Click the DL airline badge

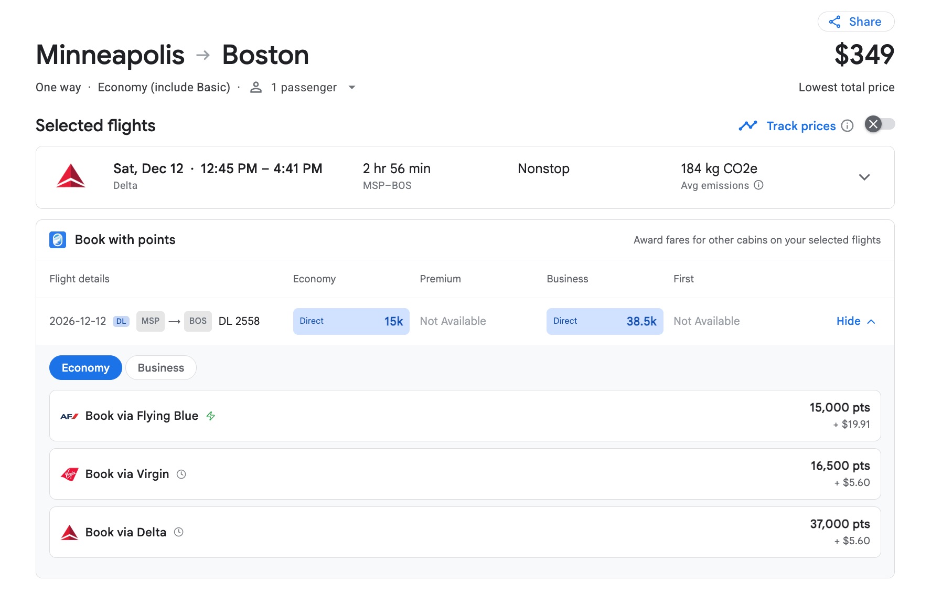[121, 321]
